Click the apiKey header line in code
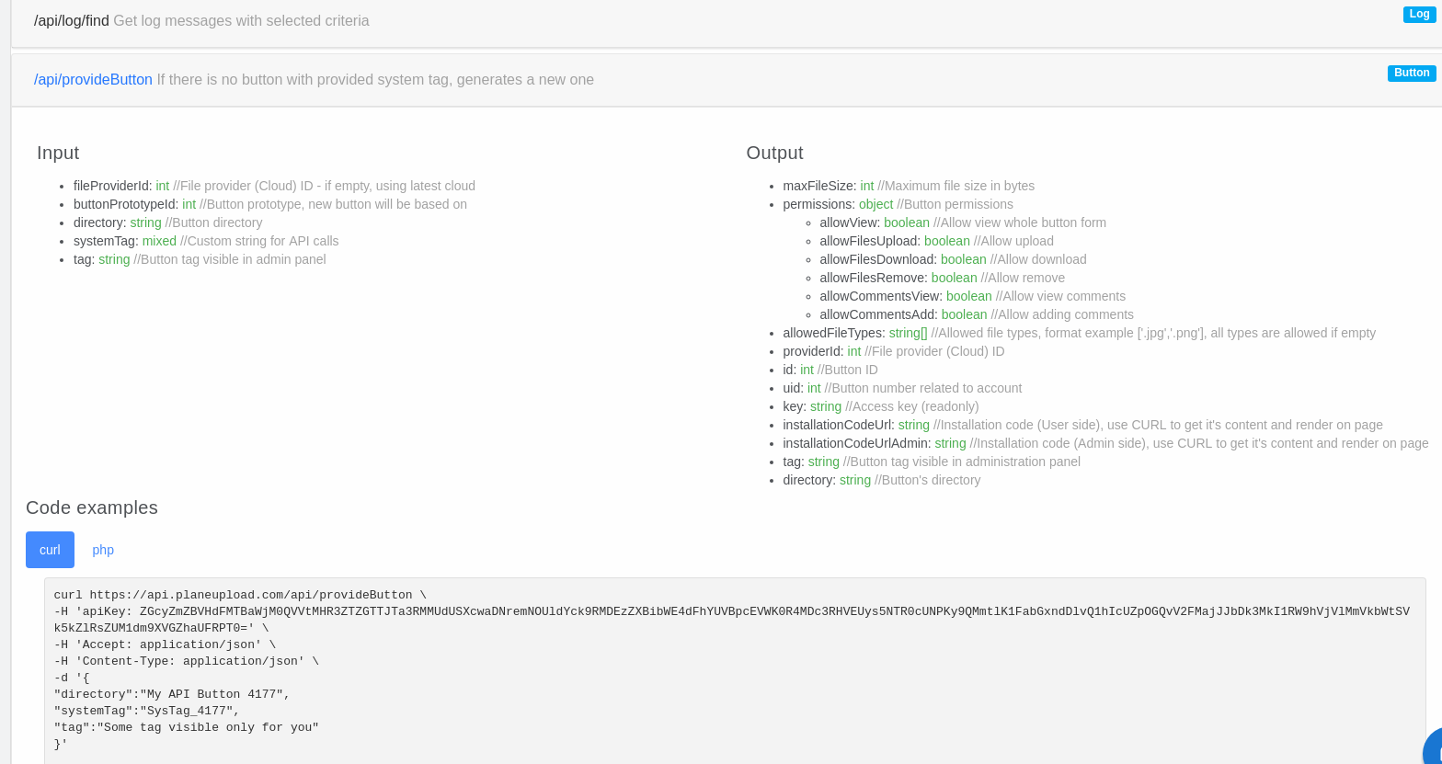This screenshot has height=764, width=1442. 731,620
